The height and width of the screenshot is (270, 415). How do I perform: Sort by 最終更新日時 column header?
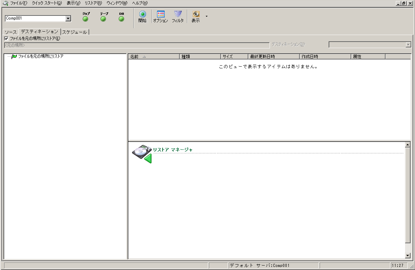point(274,57)
